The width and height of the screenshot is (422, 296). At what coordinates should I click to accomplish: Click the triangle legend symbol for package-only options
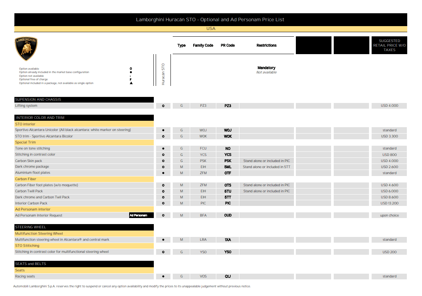(131, 83)
